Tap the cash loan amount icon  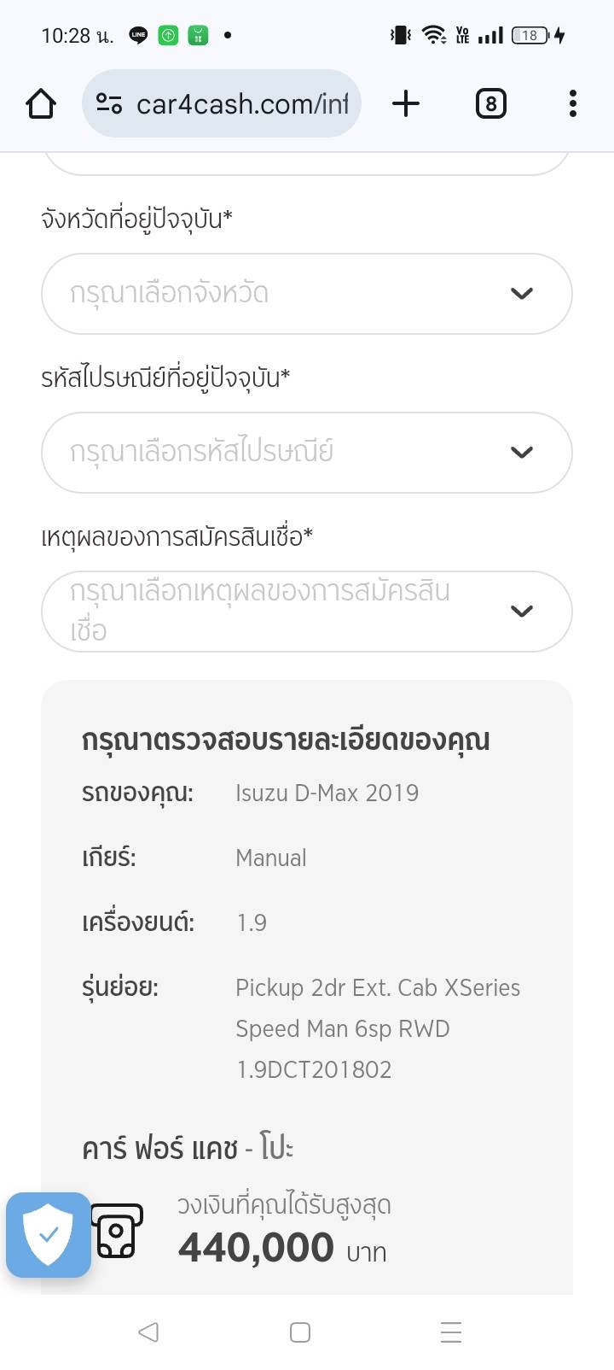117,1232
